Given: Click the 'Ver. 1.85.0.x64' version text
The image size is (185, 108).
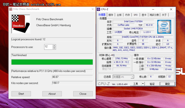Looking at the screenshot, I should pos(120,84).
